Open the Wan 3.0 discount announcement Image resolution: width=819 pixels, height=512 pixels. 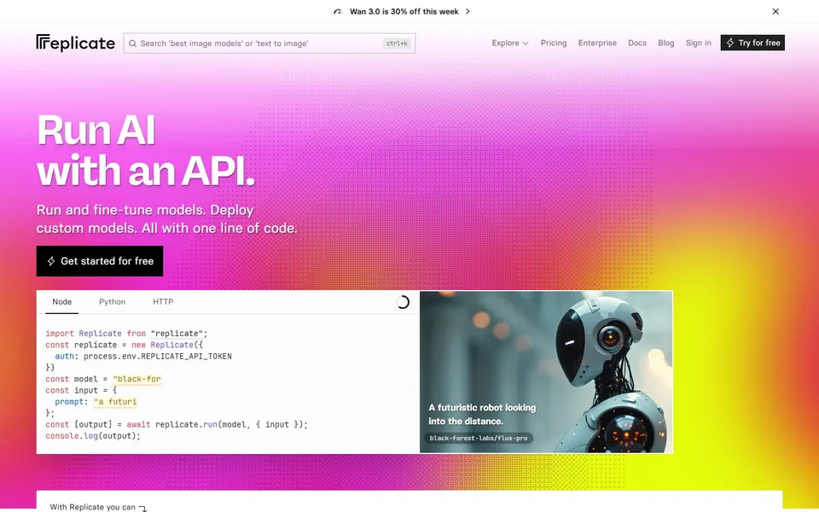coord(404,11)
